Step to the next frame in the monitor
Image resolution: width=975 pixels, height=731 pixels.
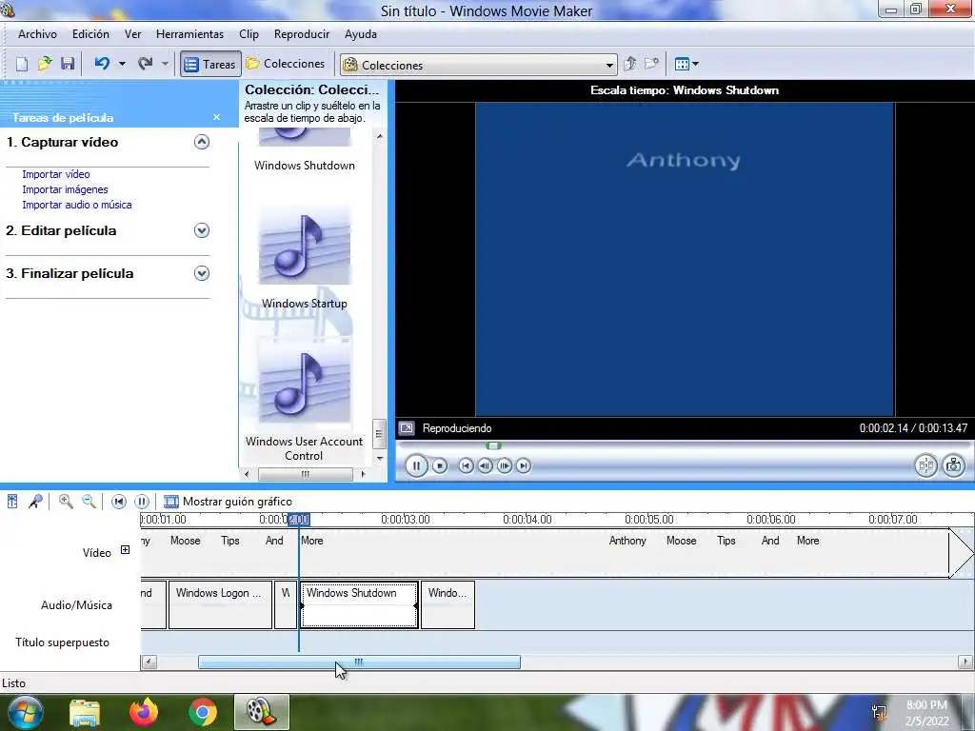[x=505, y=465]
